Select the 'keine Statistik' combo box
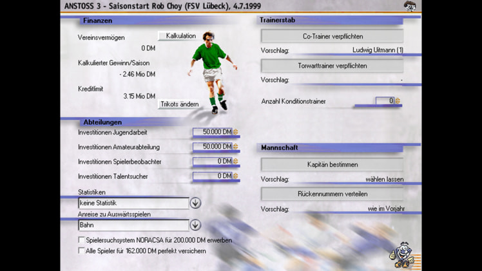This screenshot has width=482, height=271. coord(133,203)
